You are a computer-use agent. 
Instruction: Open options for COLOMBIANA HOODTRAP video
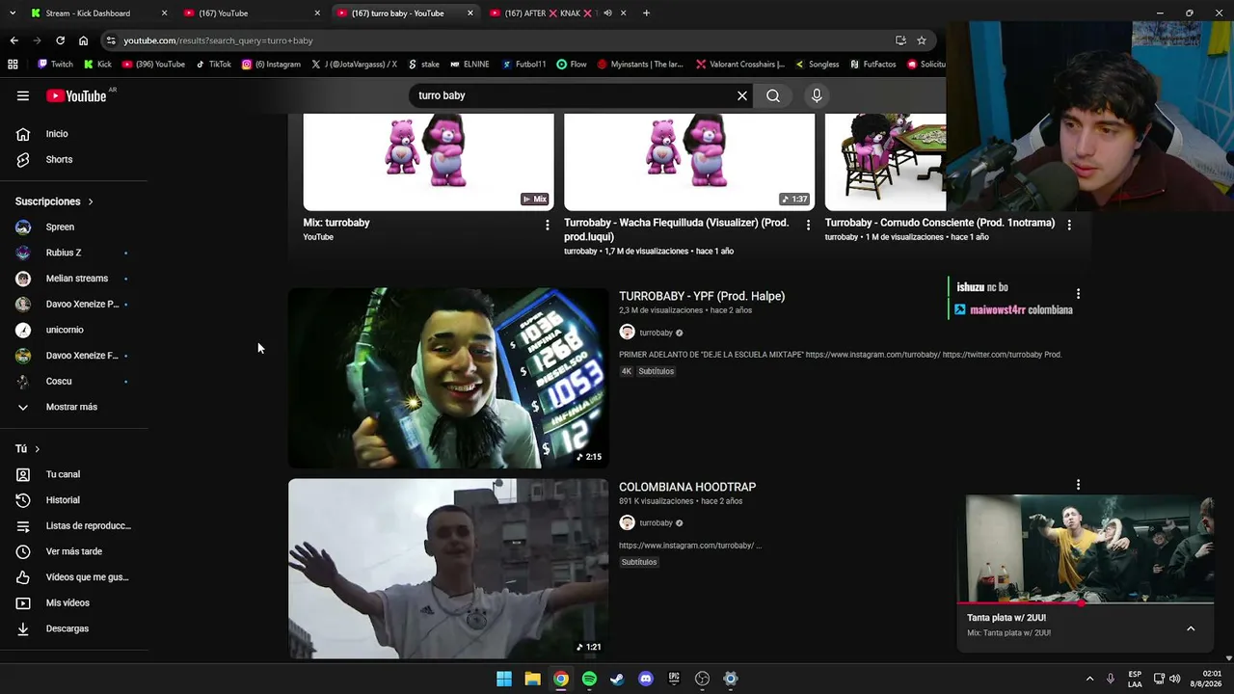(x=1078, y=485)
